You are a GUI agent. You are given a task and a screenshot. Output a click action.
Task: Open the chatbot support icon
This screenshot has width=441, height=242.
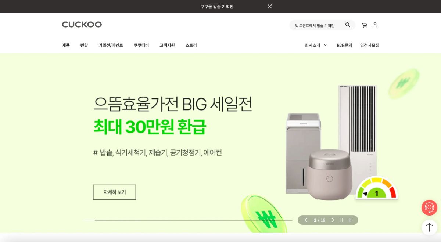(x=429, y=207)
